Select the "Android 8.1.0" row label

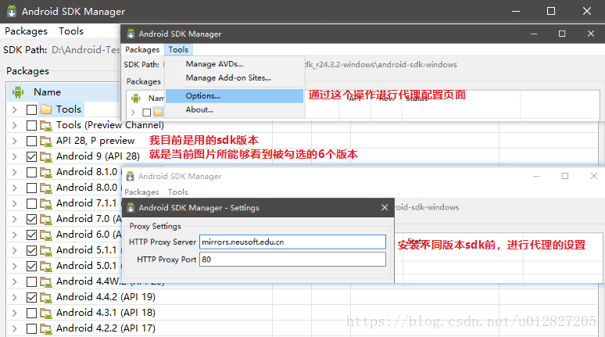click(87, 172)
